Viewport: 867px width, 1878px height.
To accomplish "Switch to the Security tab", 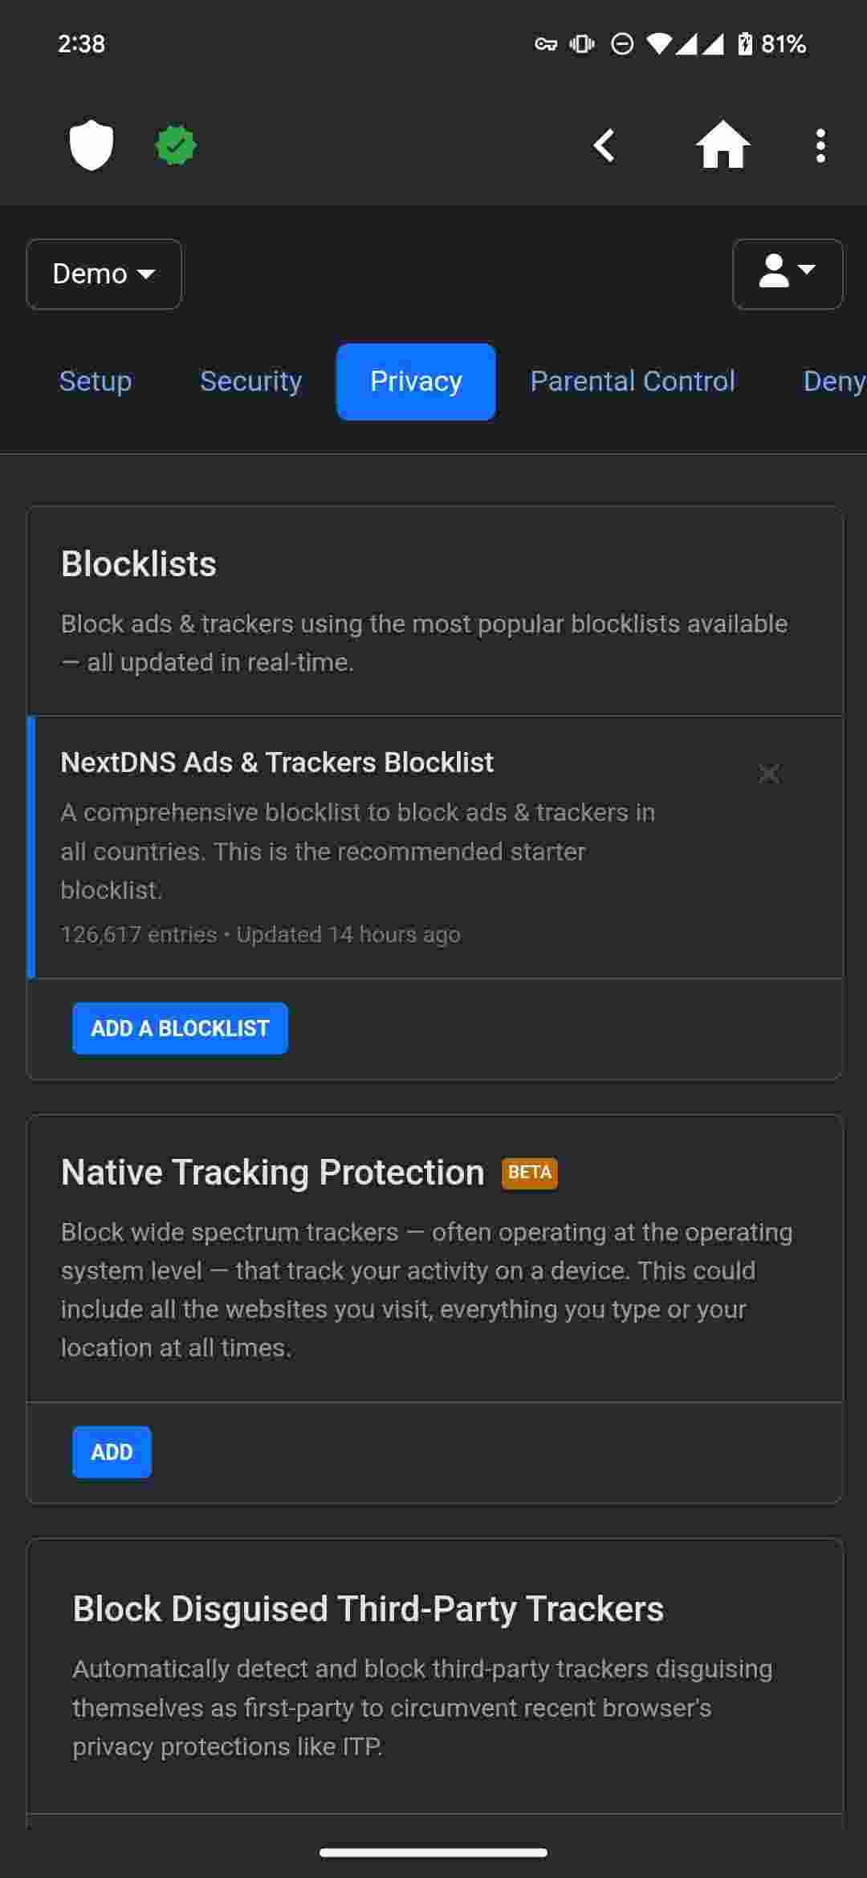I will pyautogui.click(x=250, y=380).
